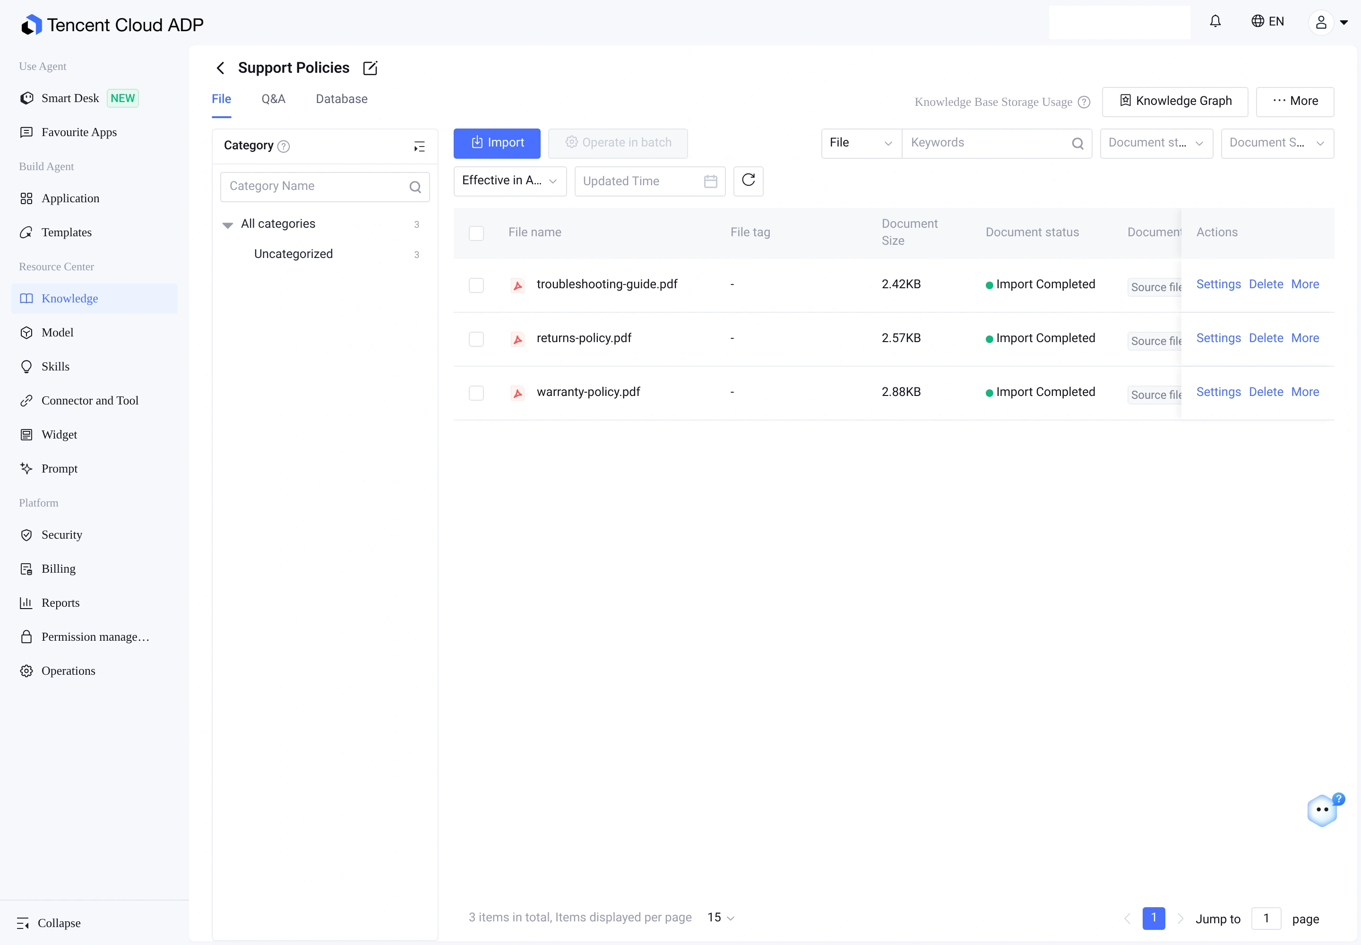Refresh the file list
The height and width of the screenshot is (945, 1361).
[x=748, y=180]
